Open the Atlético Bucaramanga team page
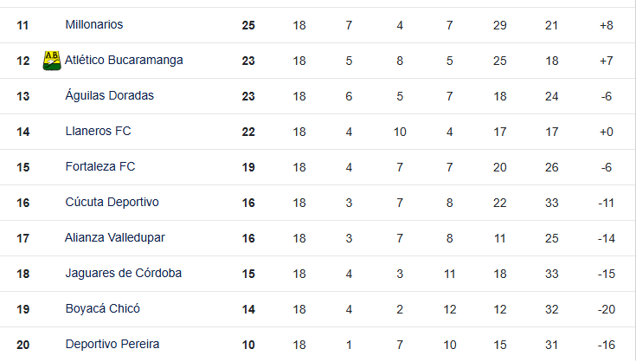The height and width of the screenshot is (362, 636). 124,61
